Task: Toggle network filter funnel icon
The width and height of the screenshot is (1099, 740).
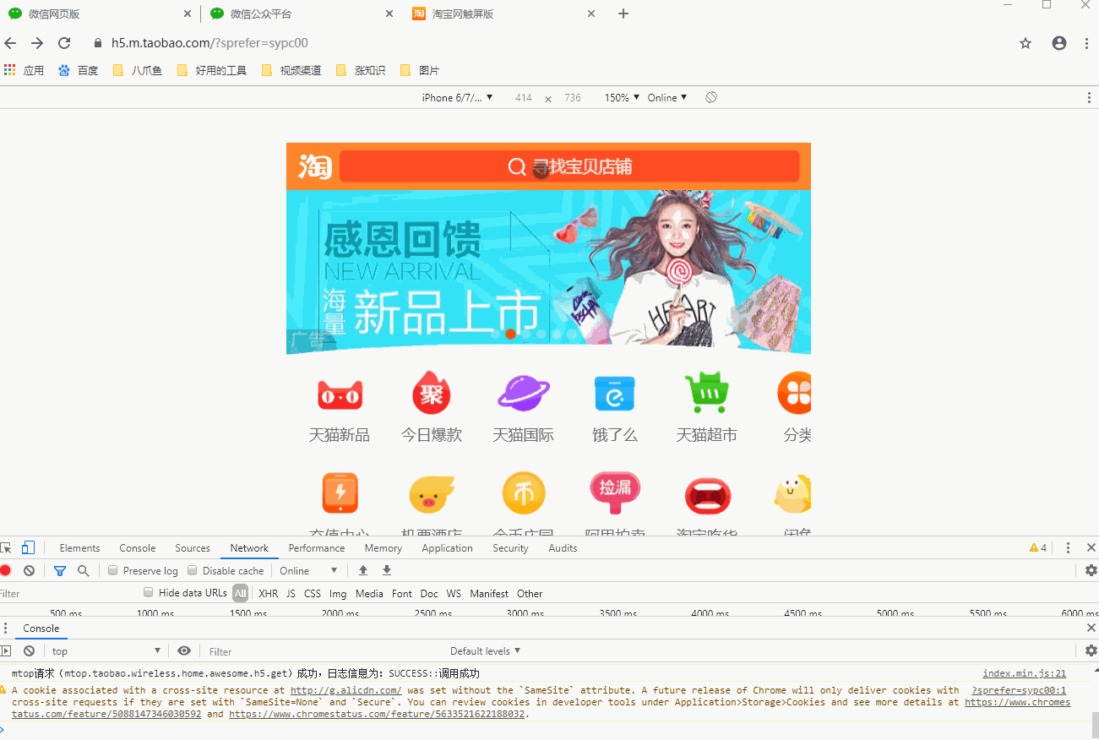Action: pos(60,570)
